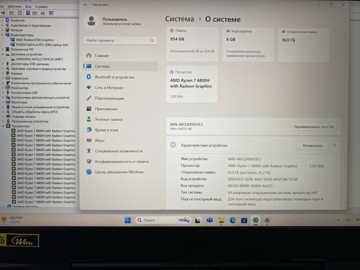This screenshot has width=360, height=270.
Task: Click the forward arrow in Device Manager toolbar
Action: (3, 13)
